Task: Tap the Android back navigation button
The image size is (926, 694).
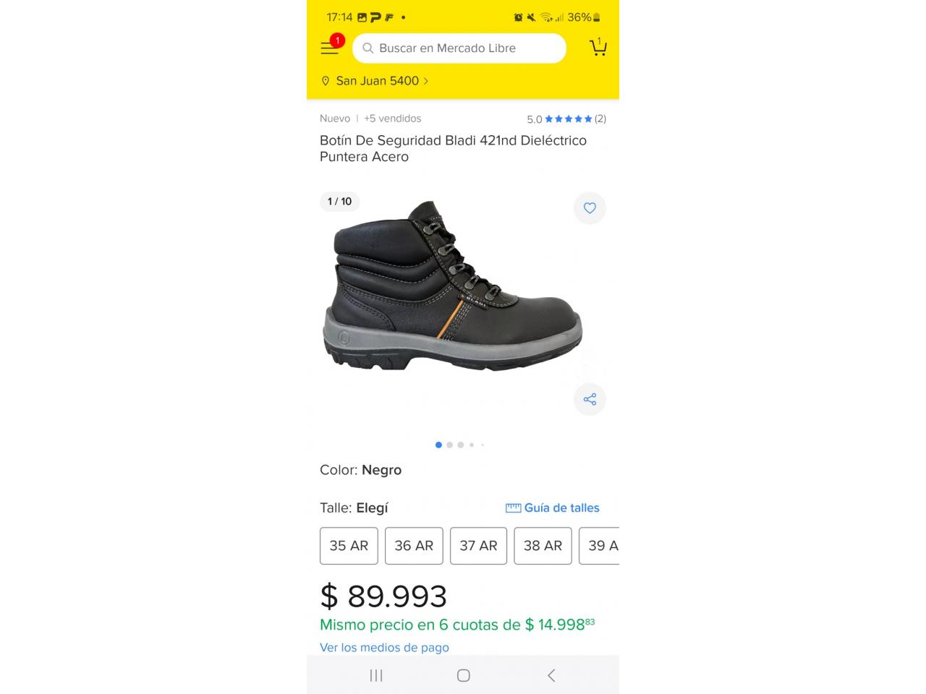Action: 551,675
